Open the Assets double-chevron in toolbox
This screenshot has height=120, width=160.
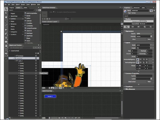[6, 59]
